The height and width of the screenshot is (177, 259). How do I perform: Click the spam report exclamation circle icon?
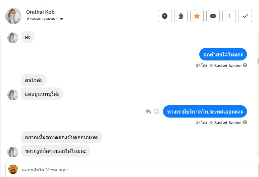coord(165,16)
